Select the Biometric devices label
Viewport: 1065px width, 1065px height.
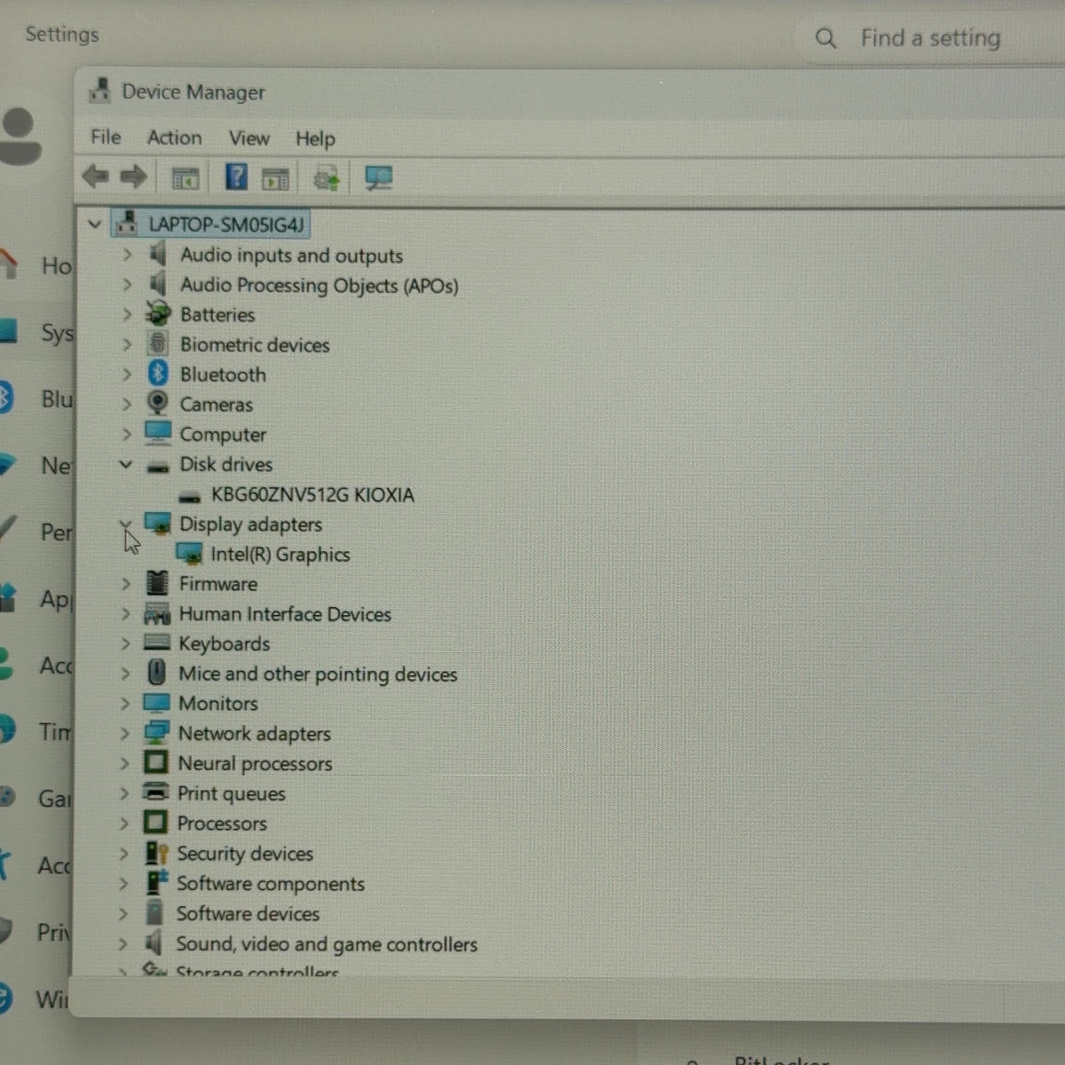255,344
